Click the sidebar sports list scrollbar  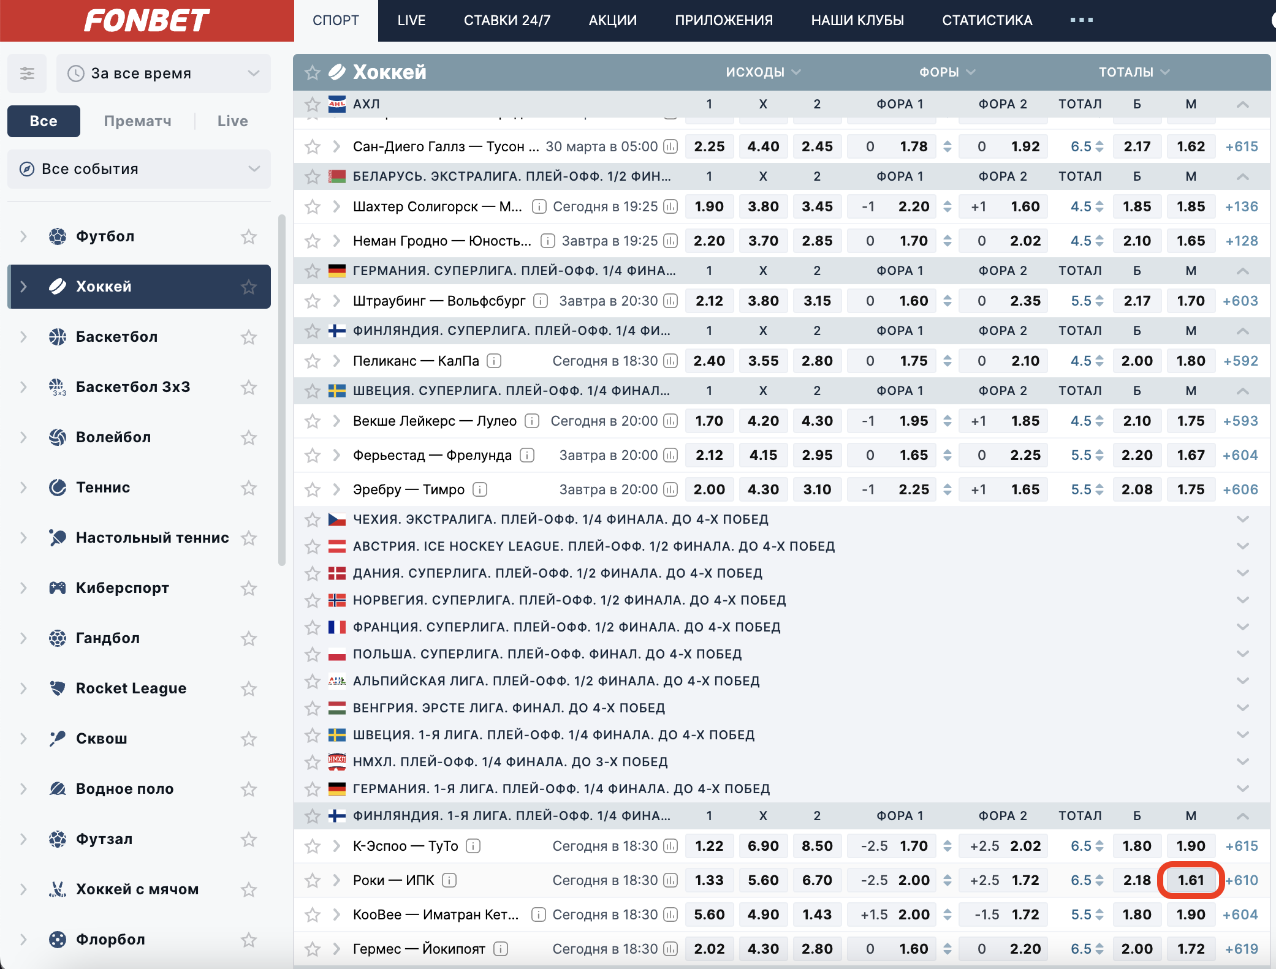click(282, 390)
